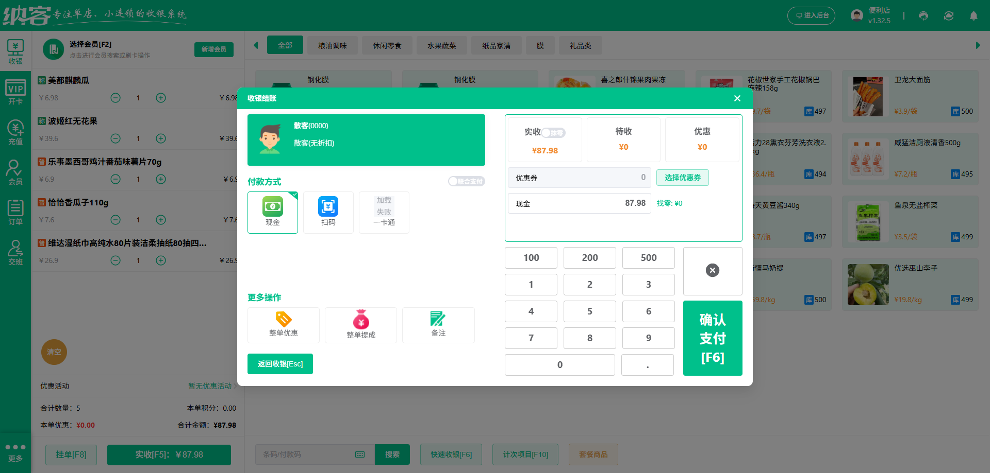Click 选择优惠券 to pick a coupon
Image resolution: width=990 pixels, height=473 pixels.
(682, 178)
